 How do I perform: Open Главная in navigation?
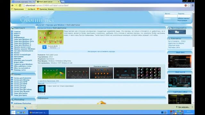point(17,32)
